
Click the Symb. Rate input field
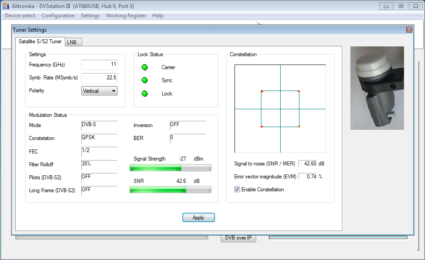(x=99, y=78)
